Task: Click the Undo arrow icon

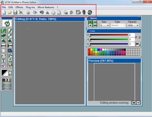Action: point(42,12)
